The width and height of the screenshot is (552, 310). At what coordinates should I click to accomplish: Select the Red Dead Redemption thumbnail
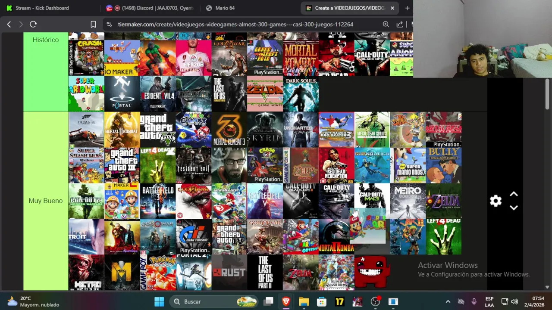(337, 165)
